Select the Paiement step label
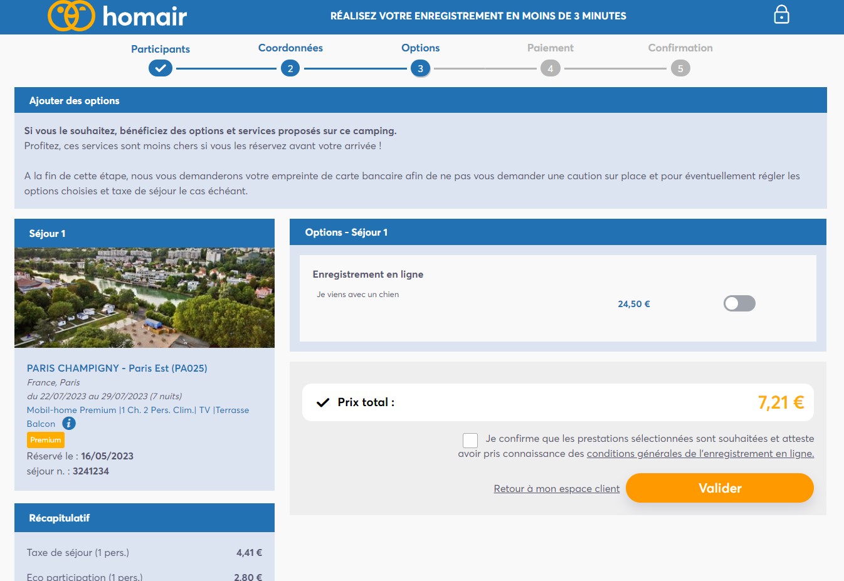This screenshot has width=844, height=581. click(x=551, y=48)
